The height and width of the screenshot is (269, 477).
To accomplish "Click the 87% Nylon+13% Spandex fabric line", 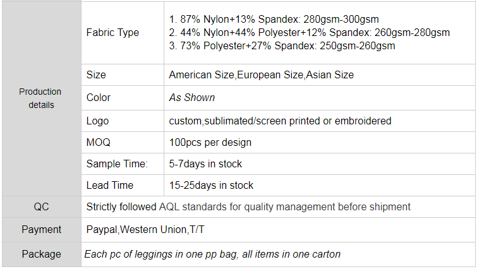I will pyautogui.click(x=274, y=19).
